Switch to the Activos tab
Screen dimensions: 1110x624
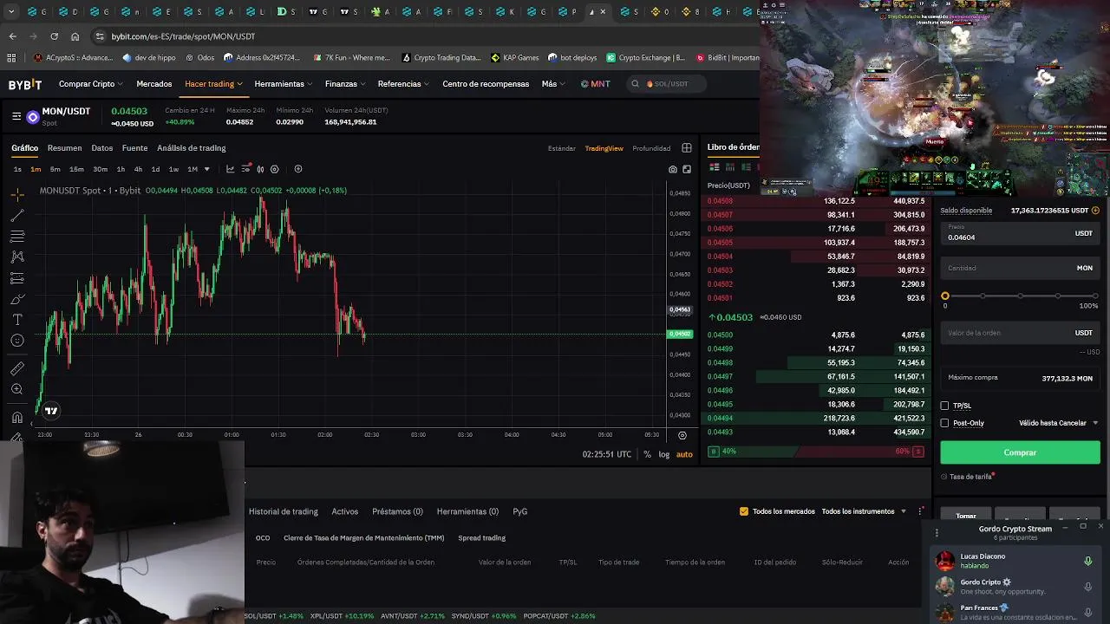tap(345, 511)
